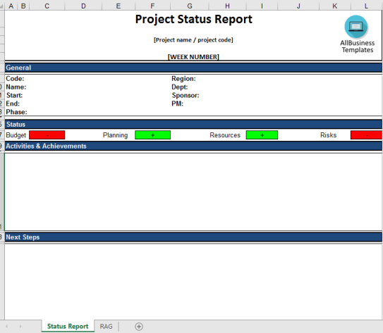This screenshot has height=333, width=383.
Task: Click the AllBusiness Templates logo text
Action: [x=358, y=46]
